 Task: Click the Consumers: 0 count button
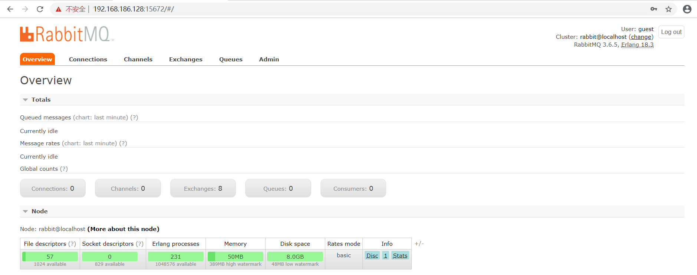tap(353, 188)
